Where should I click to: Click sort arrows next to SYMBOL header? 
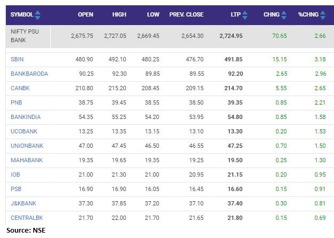pyautogui.click(x=37, y=15)
